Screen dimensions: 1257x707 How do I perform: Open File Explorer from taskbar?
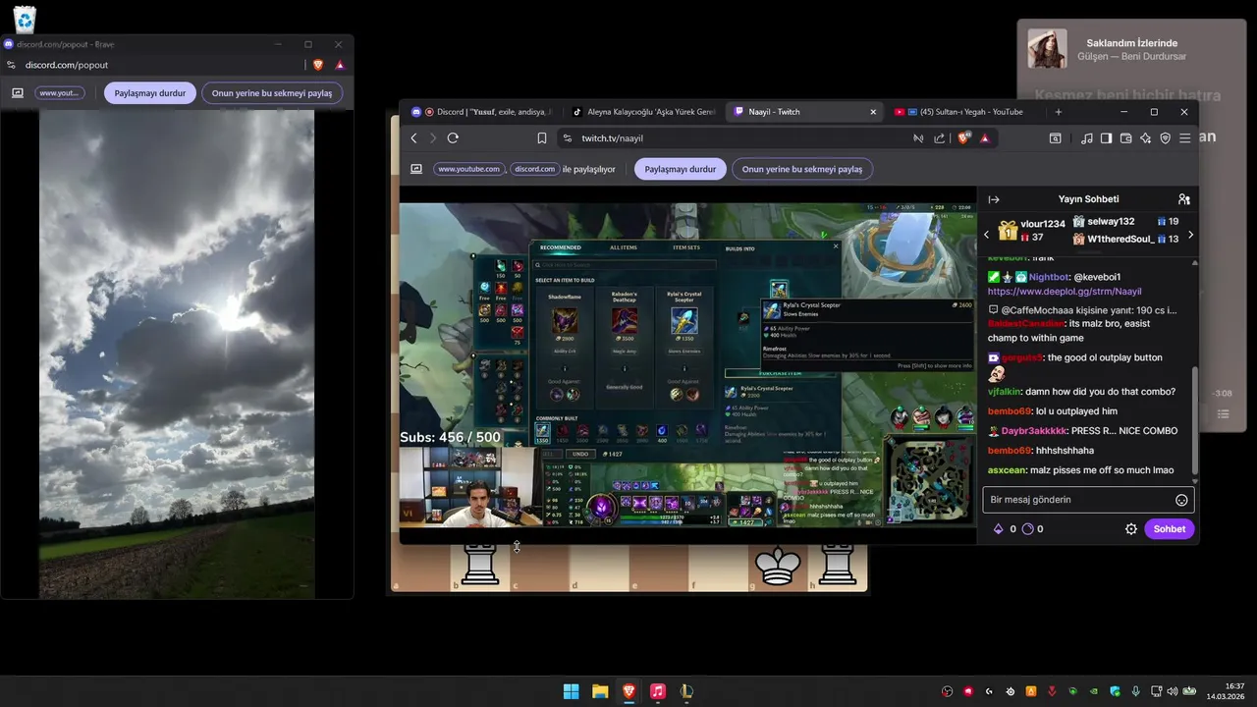(x=600, y=691)
